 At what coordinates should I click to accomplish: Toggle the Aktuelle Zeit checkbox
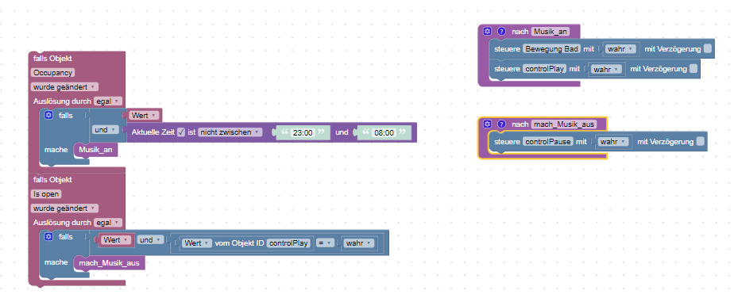[181, 132]
